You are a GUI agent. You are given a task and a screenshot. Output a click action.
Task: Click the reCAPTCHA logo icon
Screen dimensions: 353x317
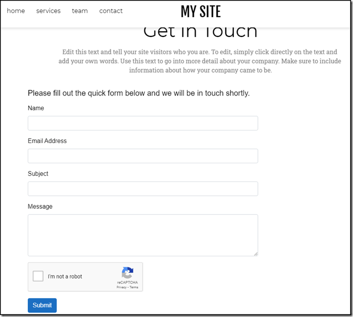coord(127,273)
